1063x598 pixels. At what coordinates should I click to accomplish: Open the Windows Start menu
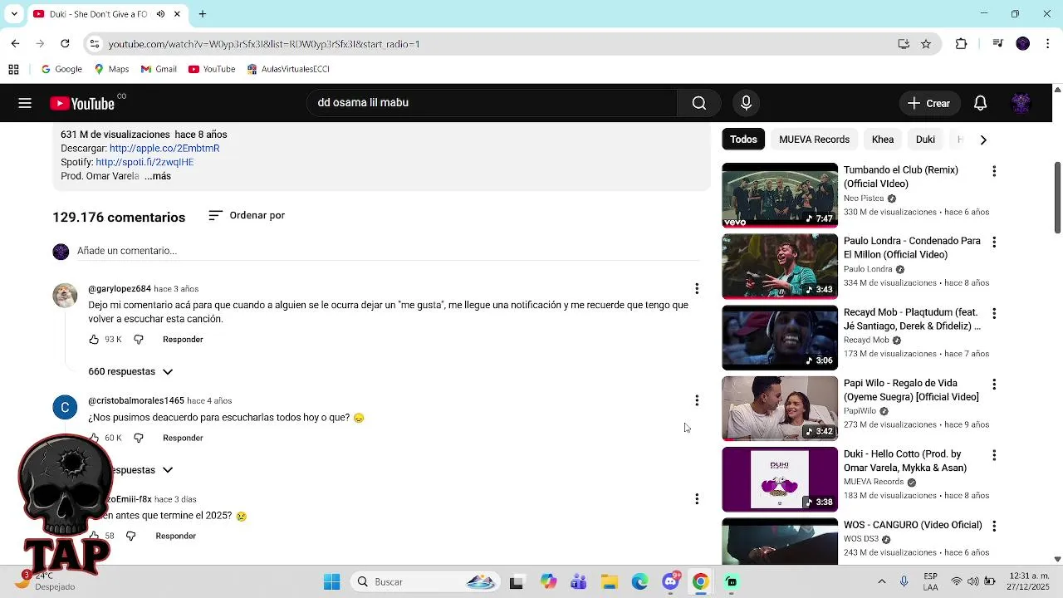tap(331, 581)
